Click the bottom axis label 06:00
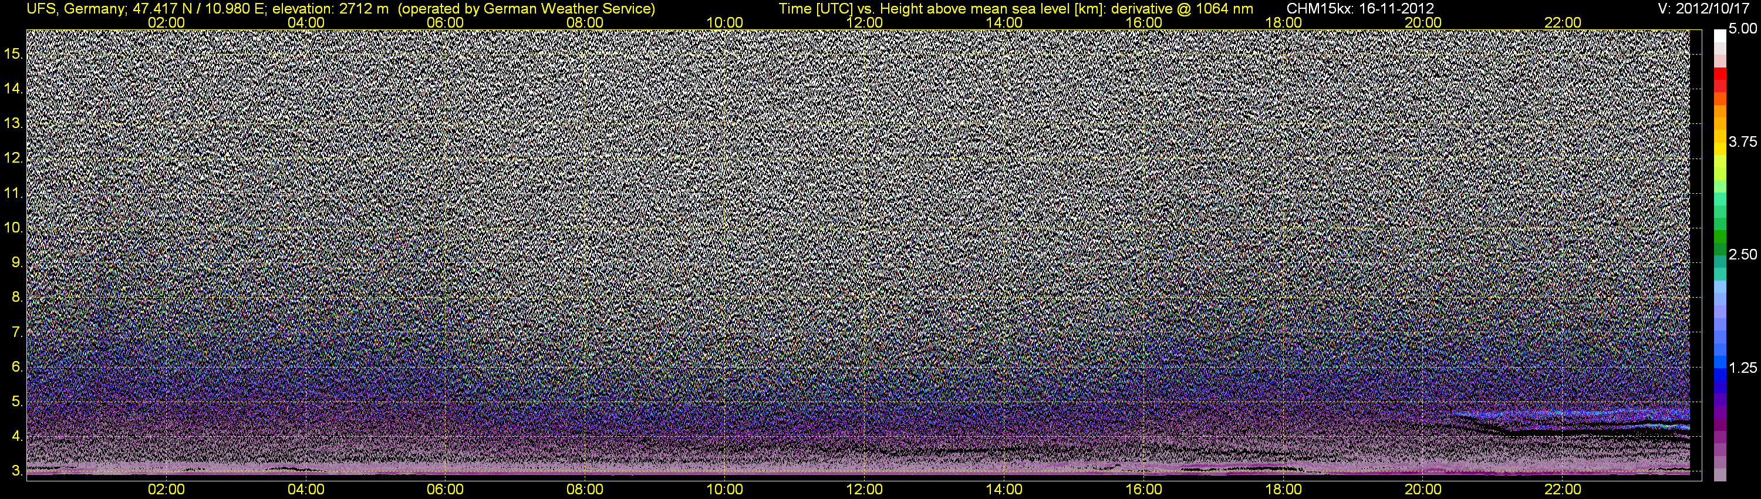1761x499 pixels. tap(445, 490)
